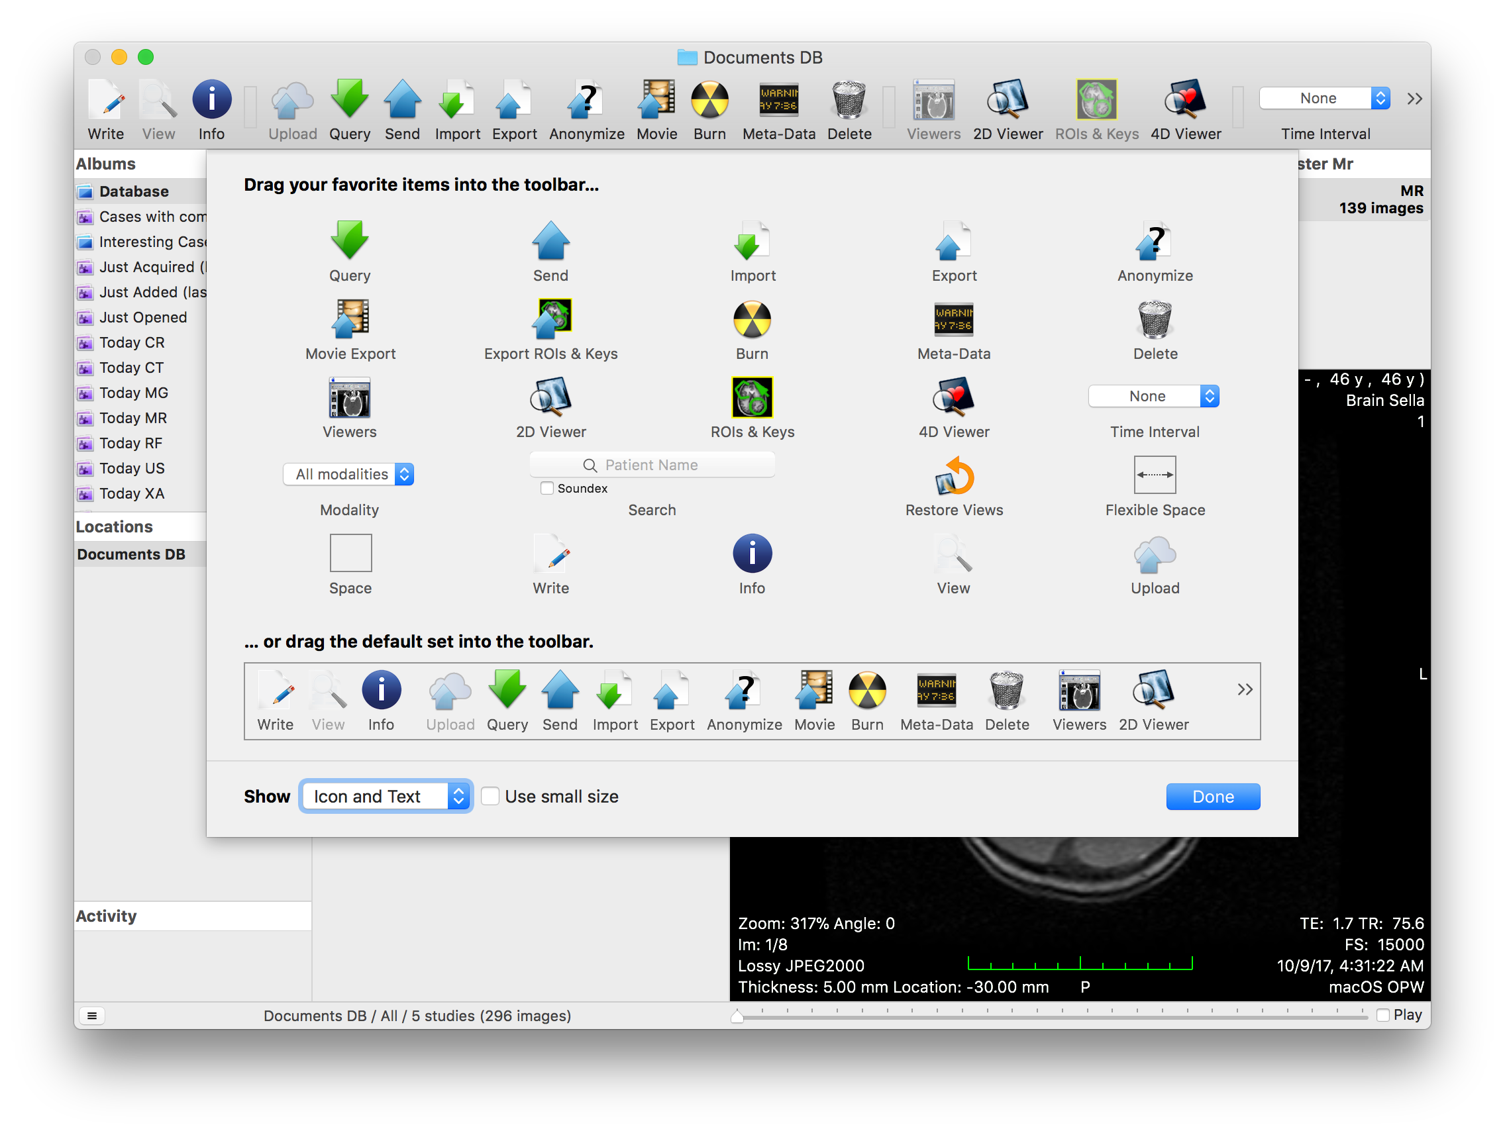Viewport: 1505px width, 1135px height.
Task: Click the Write icon in the main toolbar
Action: coord(105,100)
